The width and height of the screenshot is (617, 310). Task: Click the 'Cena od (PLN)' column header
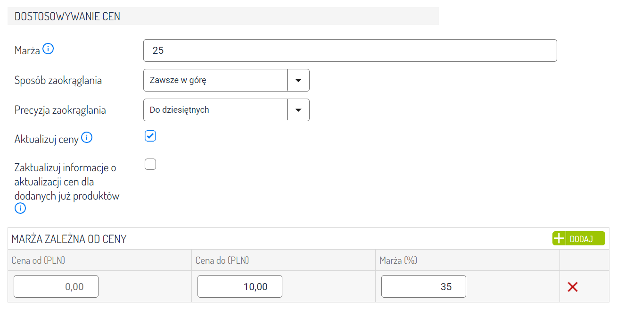[38, 260]
